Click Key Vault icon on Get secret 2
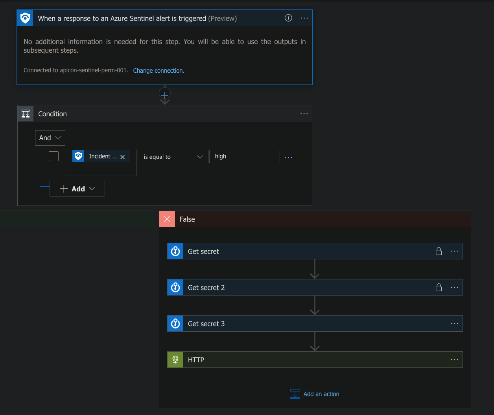The width and height of the screenshot is (494, 415). pyautogui.click(x=175, y=287)
